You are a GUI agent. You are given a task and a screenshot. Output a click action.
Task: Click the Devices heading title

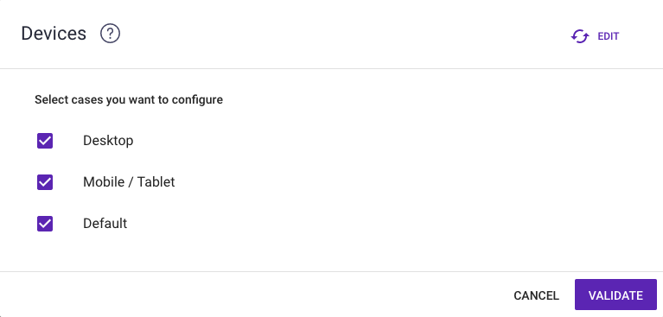point(54,34)
